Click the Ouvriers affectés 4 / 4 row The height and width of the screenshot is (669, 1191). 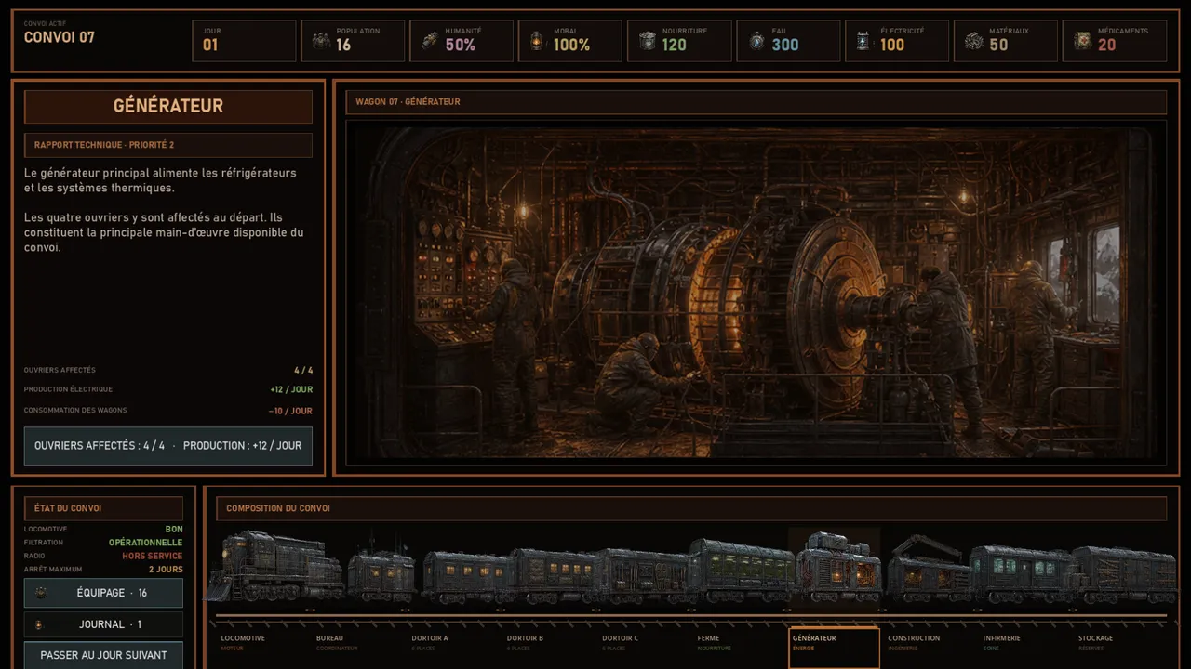pos(168,370)
